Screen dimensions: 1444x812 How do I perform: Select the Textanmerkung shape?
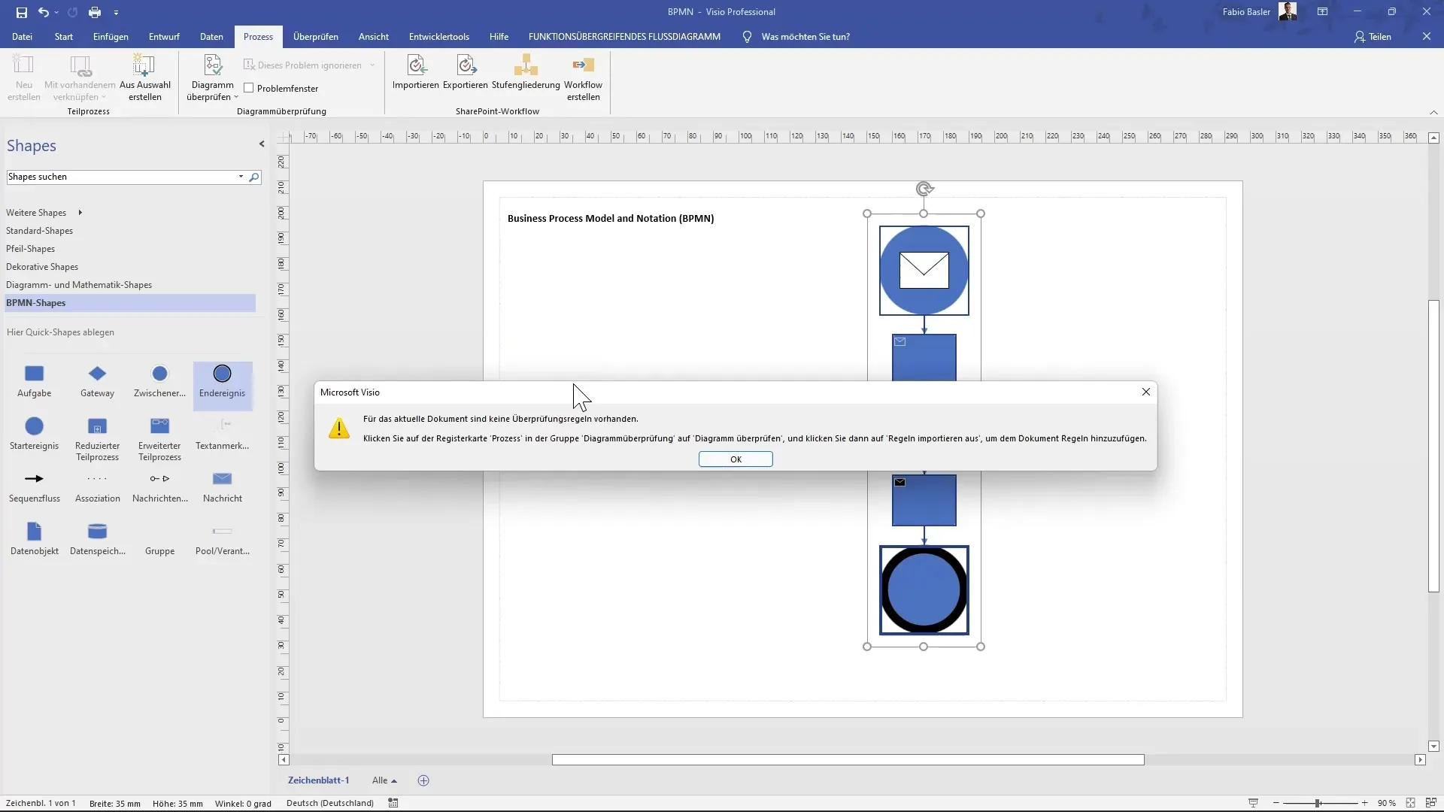tap(222, 434)
